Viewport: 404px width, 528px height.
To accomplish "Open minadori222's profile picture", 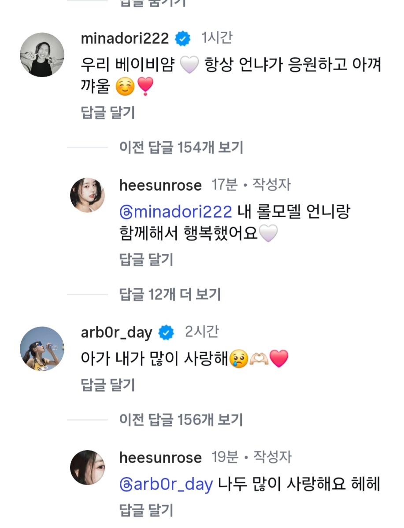I will [x=42, y=55].
